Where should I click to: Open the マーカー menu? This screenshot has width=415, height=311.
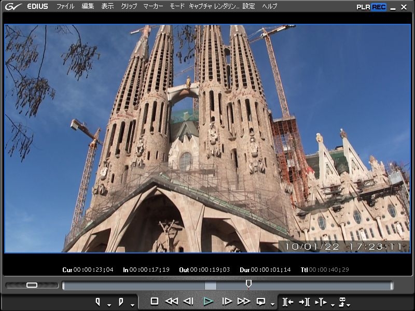click(x=153, y=6)
